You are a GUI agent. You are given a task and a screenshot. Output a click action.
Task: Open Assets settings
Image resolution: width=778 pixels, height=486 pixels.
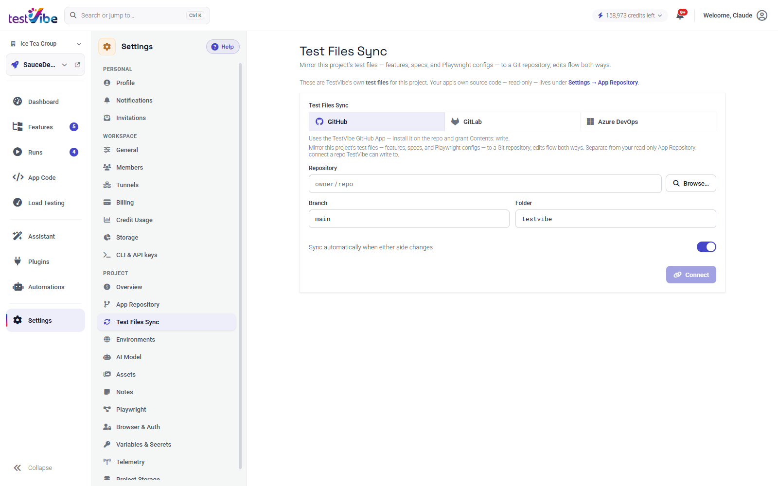pos(167,374)
